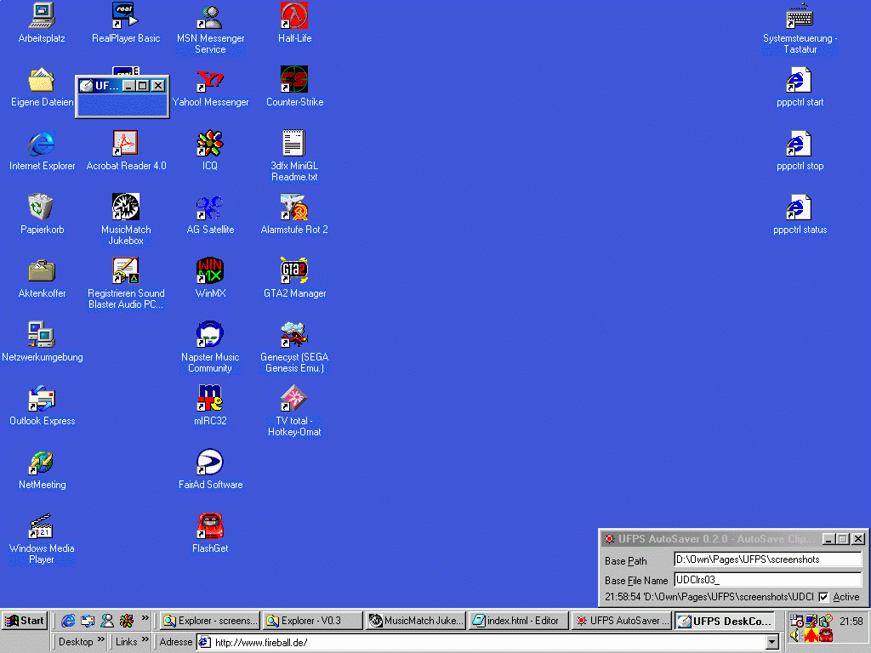
Task: Open the Start menu
Action: tap(25, 621)
